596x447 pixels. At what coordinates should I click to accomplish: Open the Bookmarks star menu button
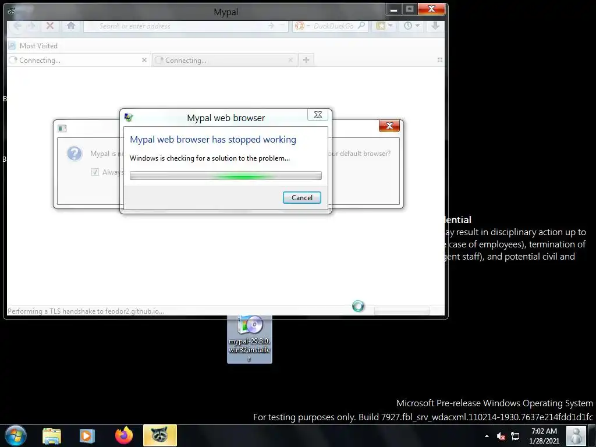pyautogui.click(x=385, y=26)
